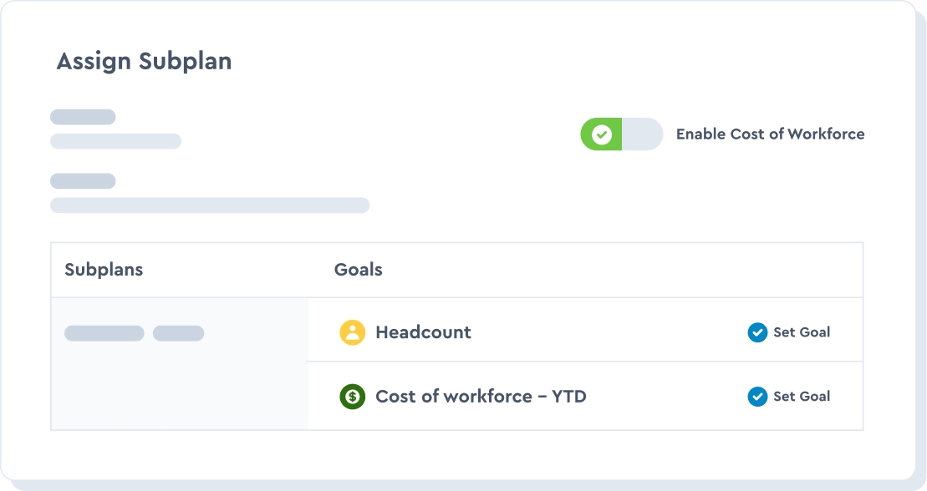Click the white checkmark inside the green toggle
Screen dimensions: 927x491
(x=601, y=134)
